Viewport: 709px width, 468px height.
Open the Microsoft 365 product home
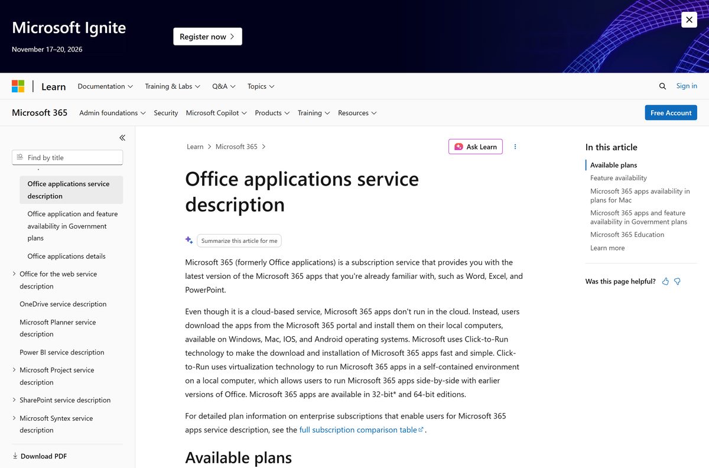[x=40, y=112]
